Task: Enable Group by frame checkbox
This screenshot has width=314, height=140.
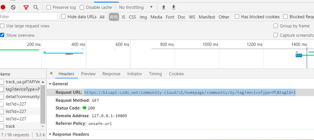Action: (x=276, y=26)
